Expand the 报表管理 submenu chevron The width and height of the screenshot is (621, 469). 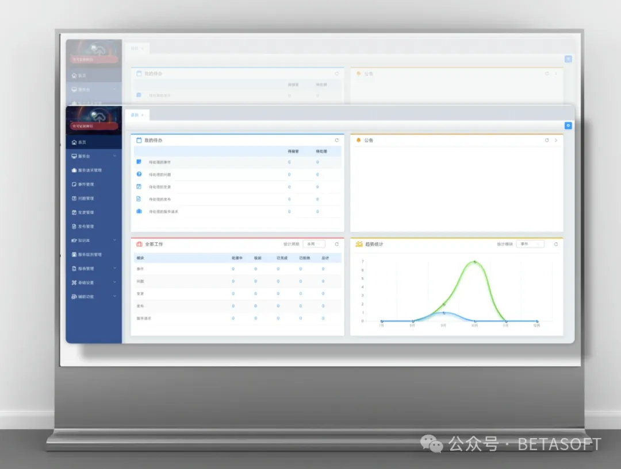click(115, 268)
